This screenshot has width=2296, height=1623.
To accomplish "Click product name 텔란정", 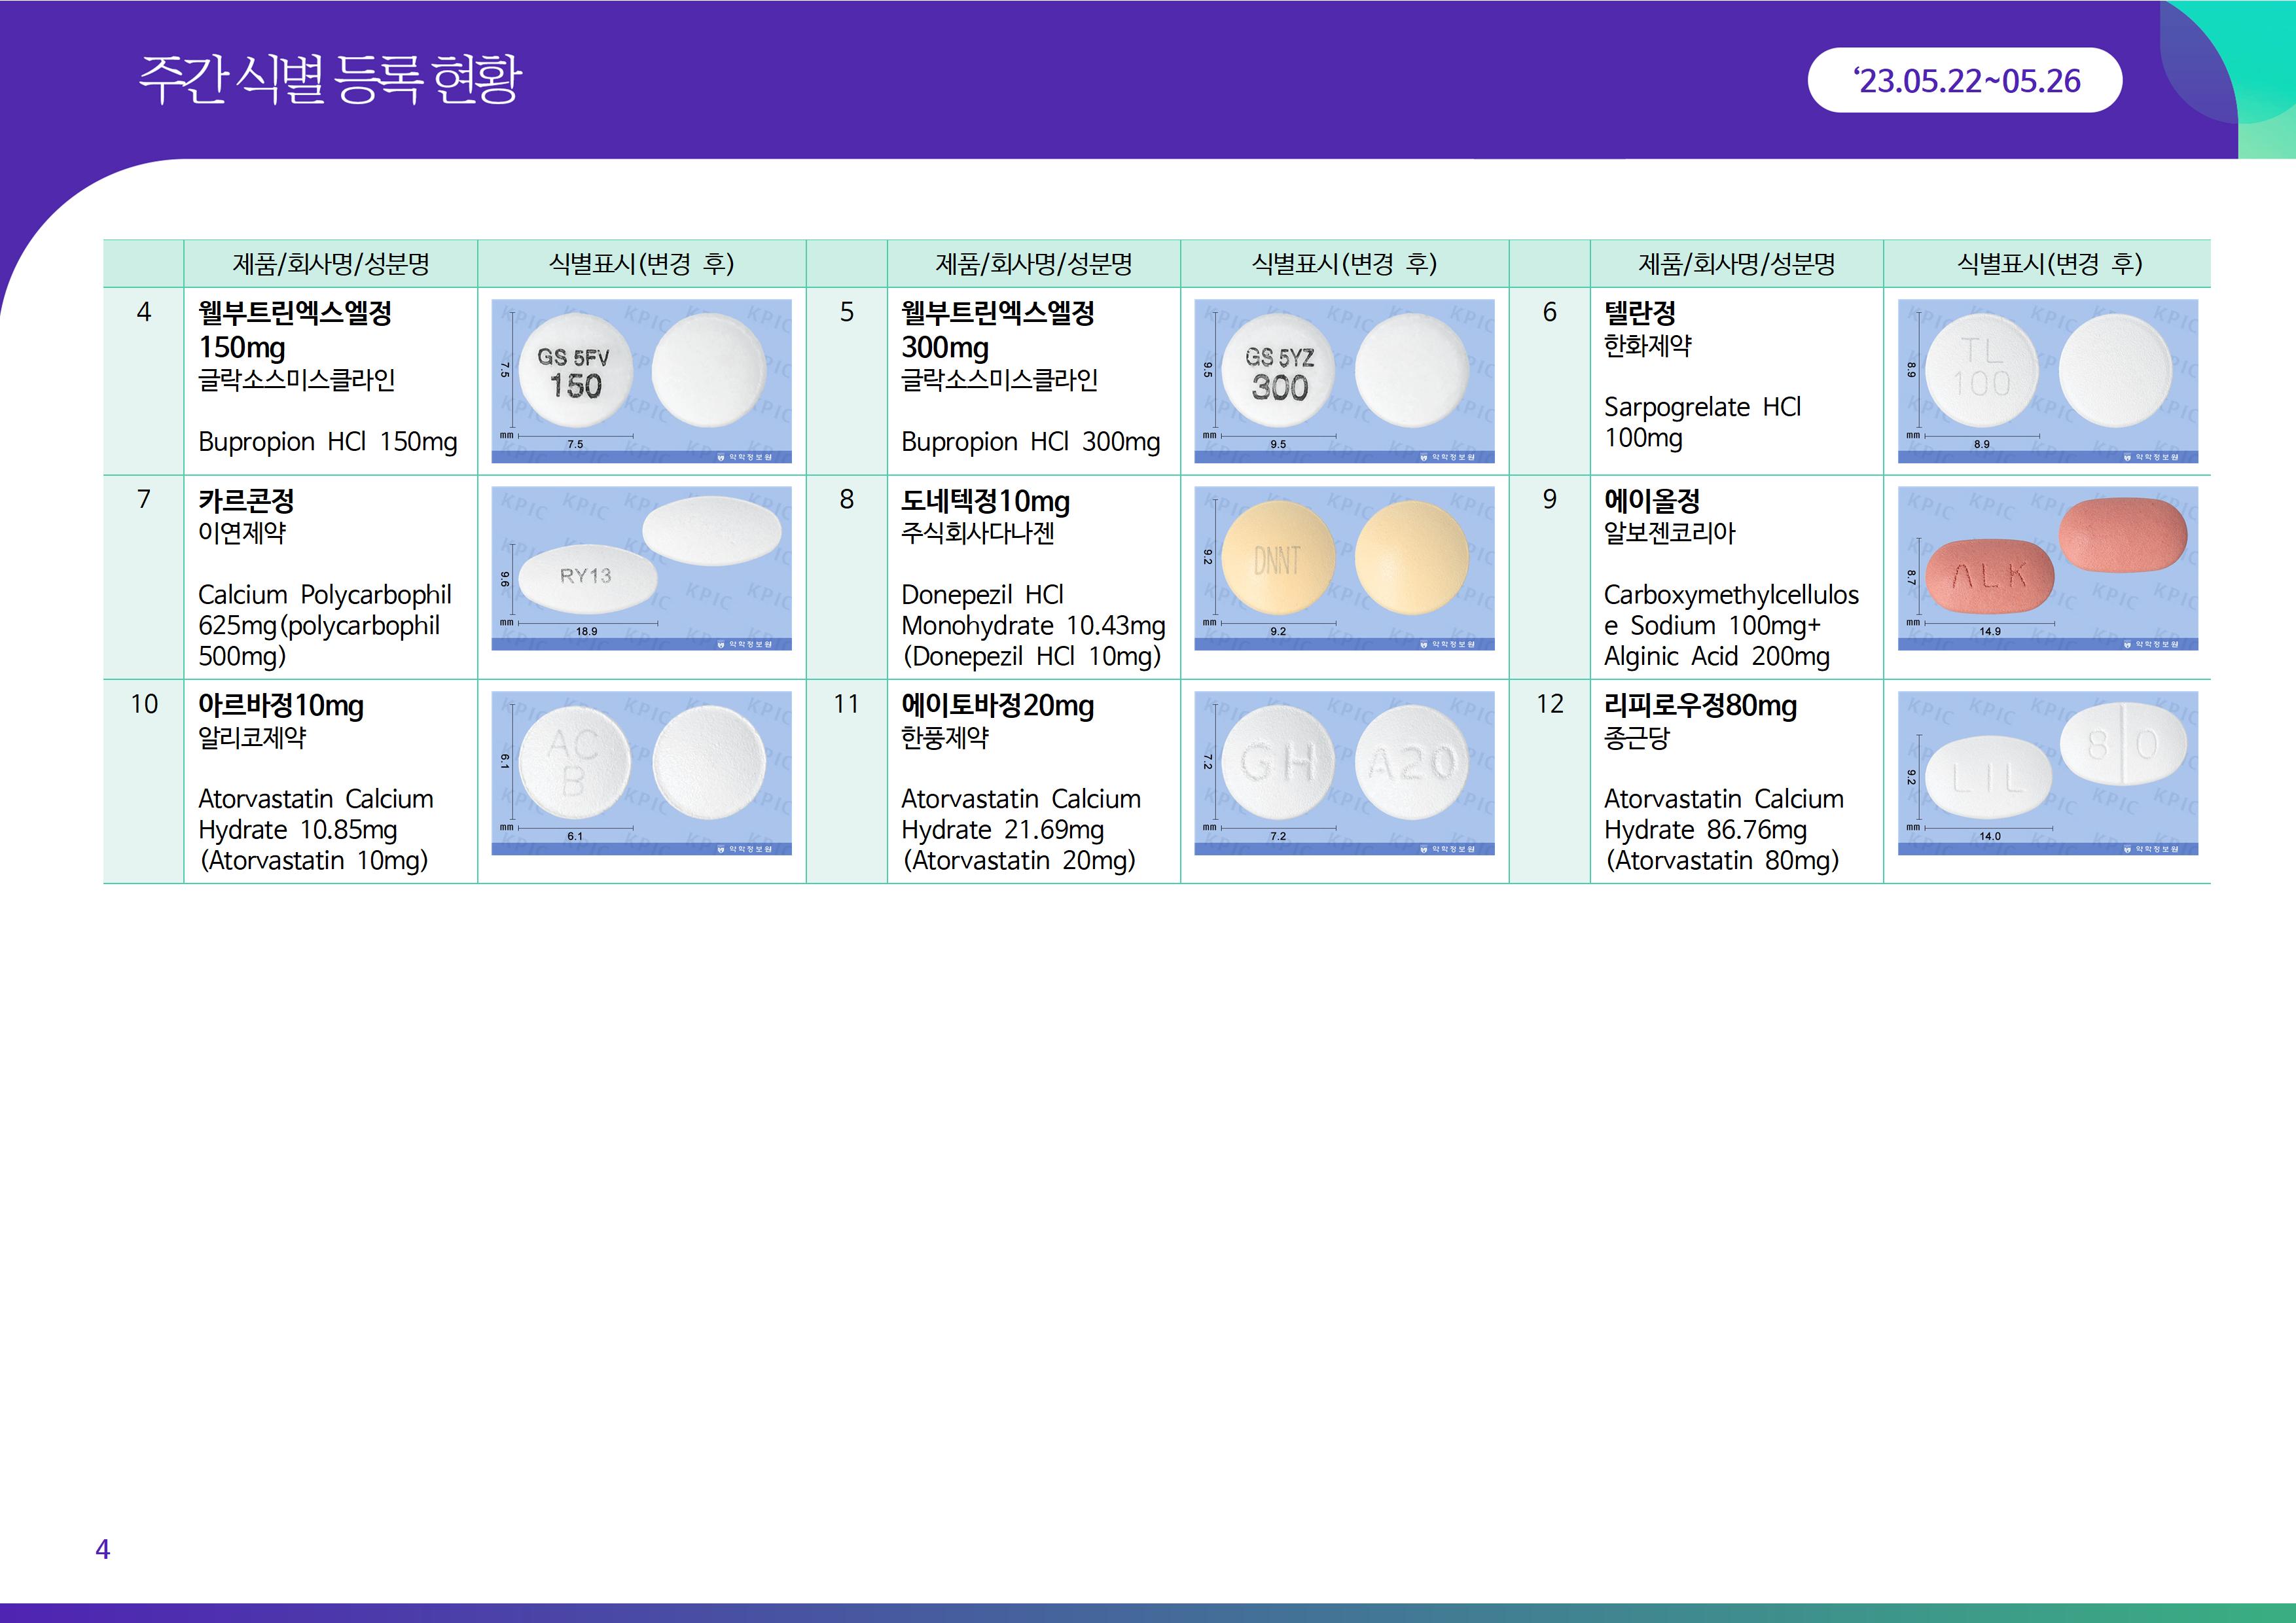I will click(x=1640, y=313).
